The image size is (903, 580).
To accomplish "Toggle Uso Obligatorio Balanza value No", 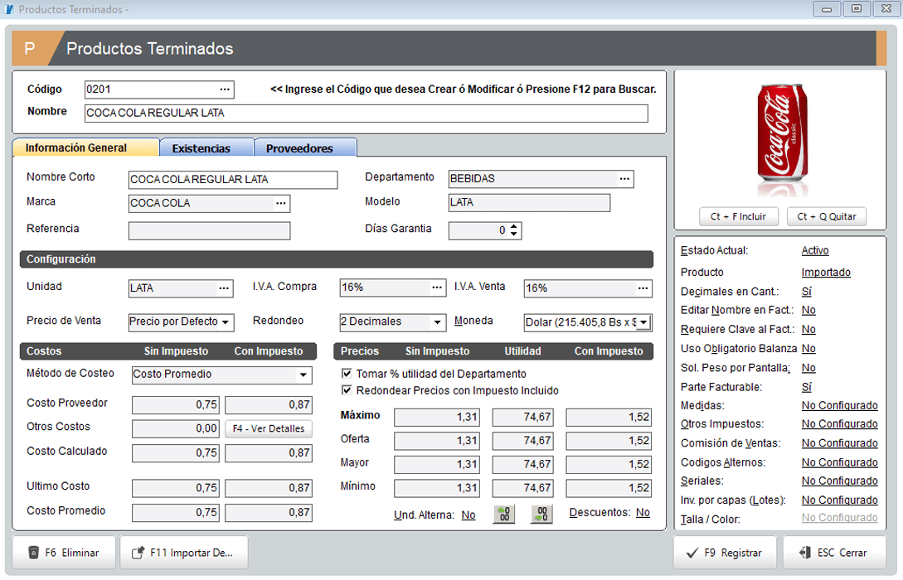I will point(808,349).
